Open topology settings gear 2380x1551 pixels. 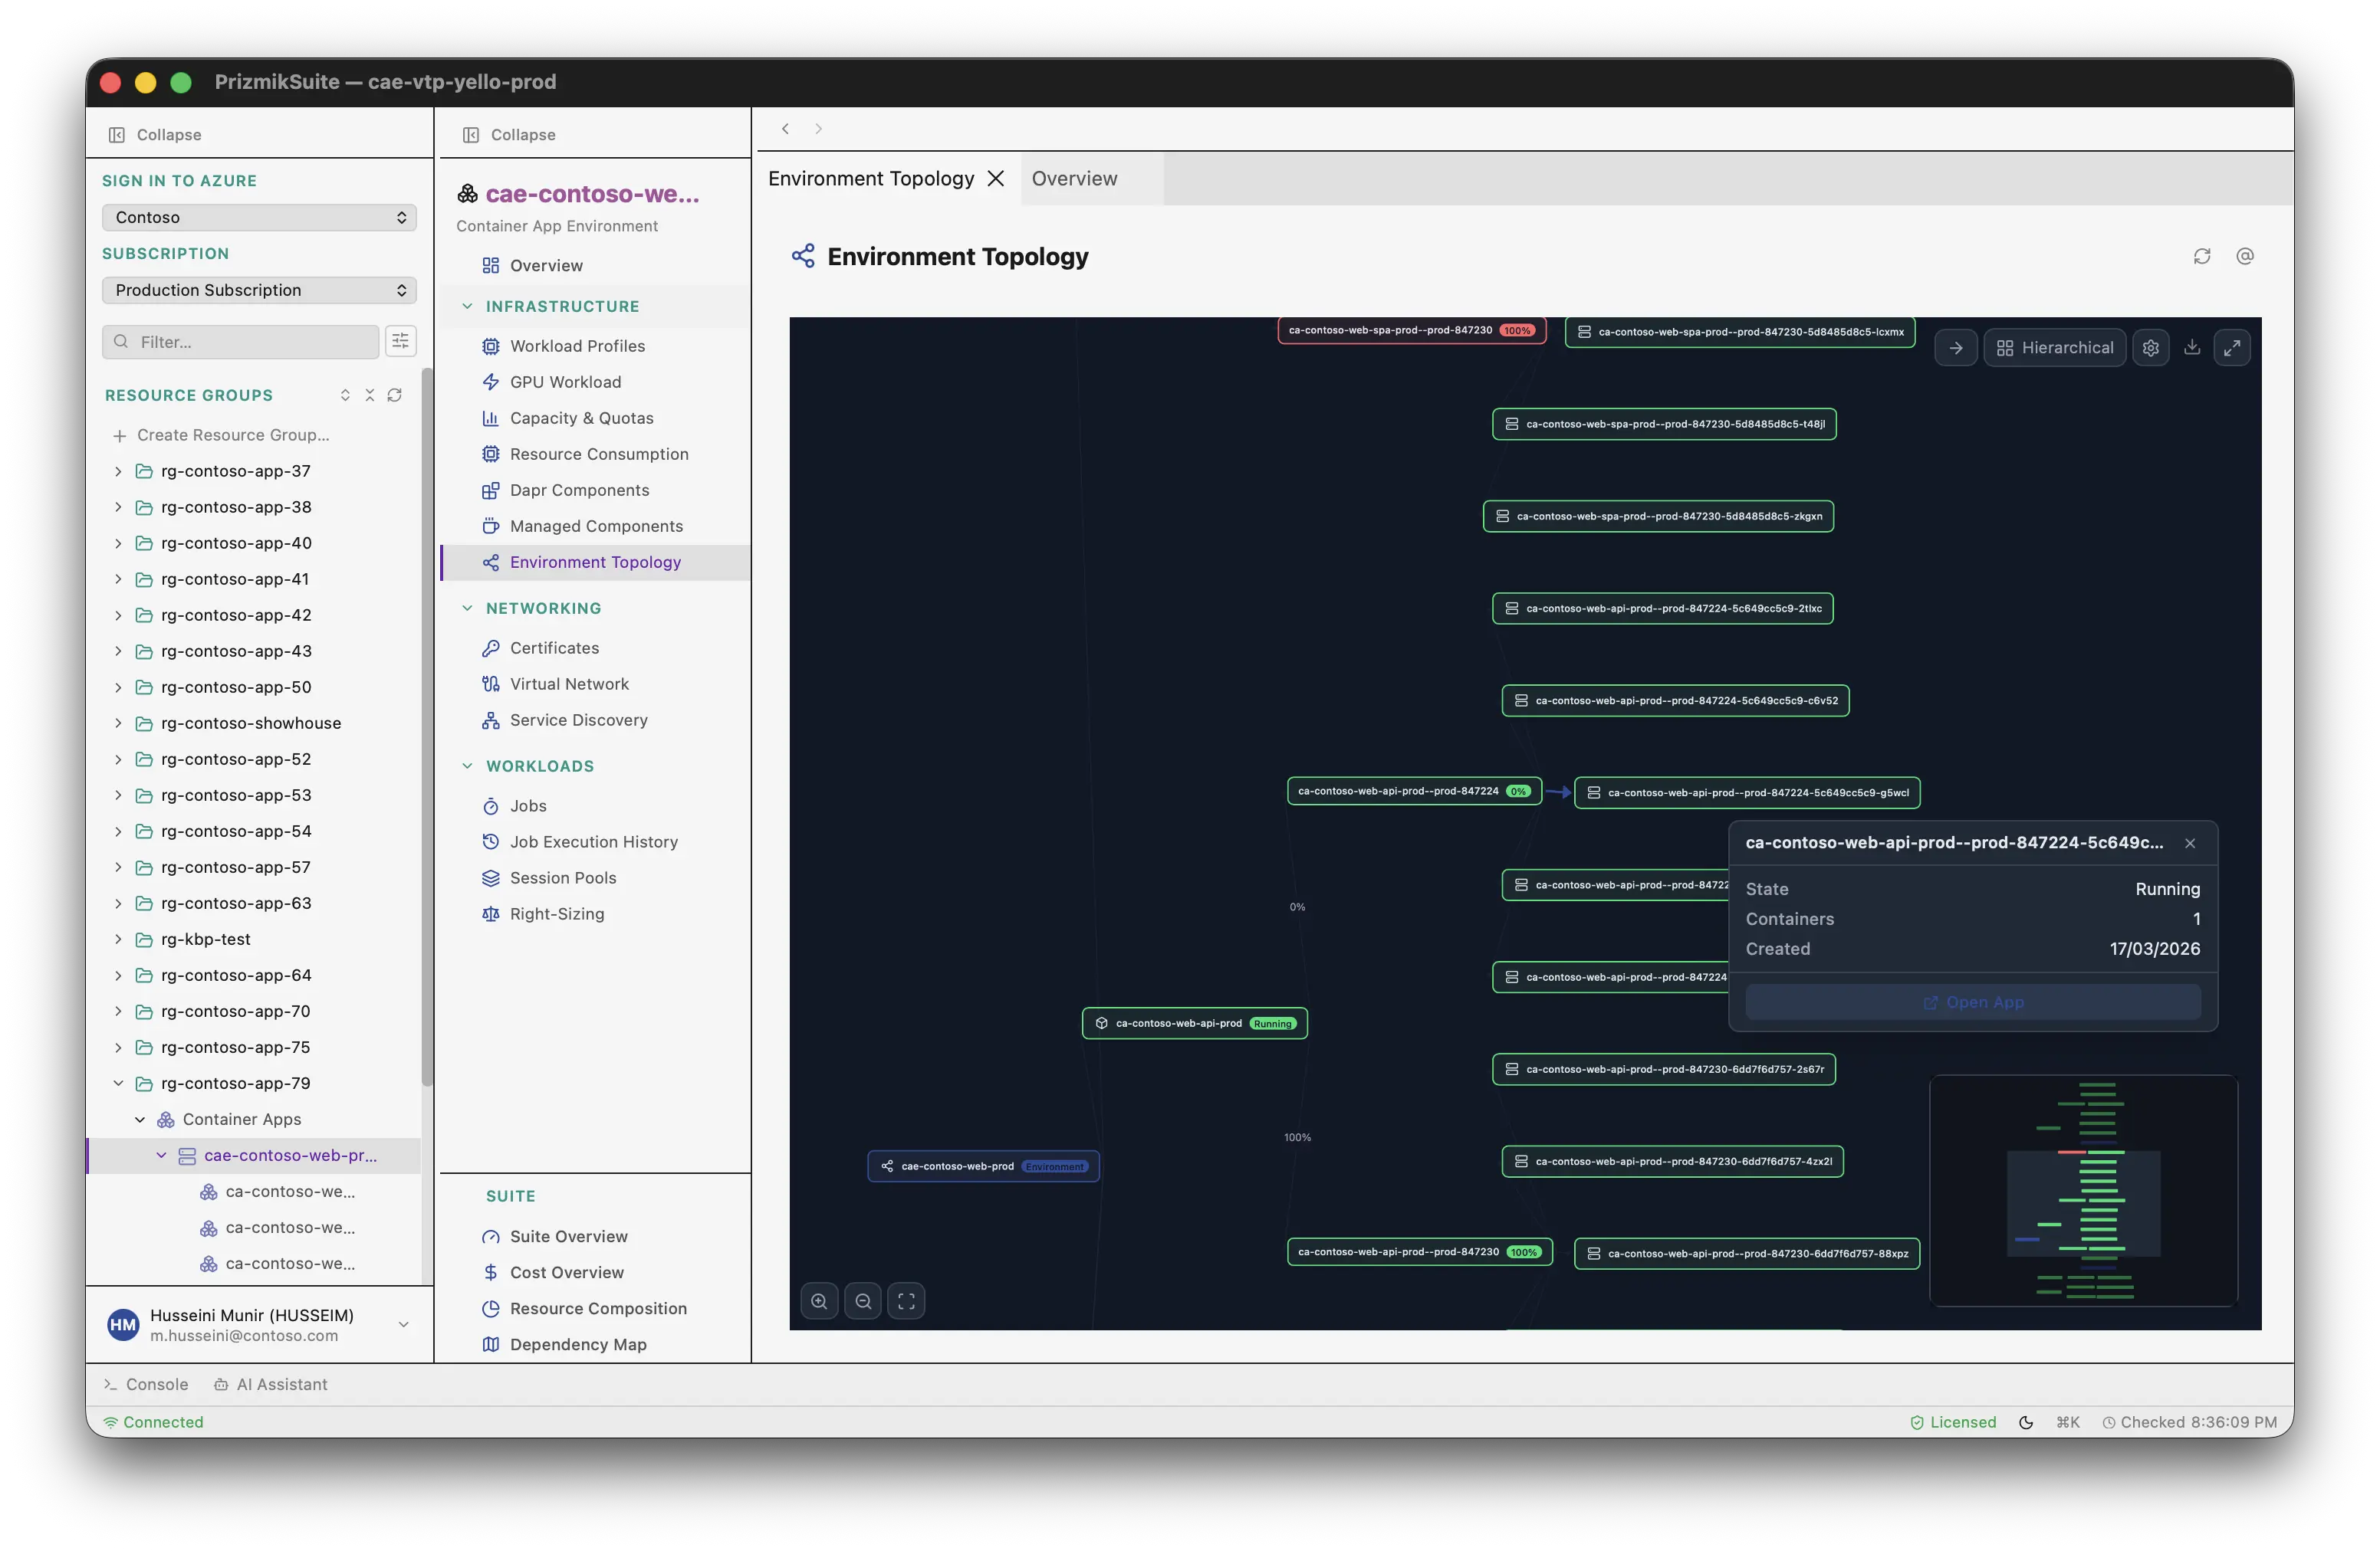tap(2150, 348)
